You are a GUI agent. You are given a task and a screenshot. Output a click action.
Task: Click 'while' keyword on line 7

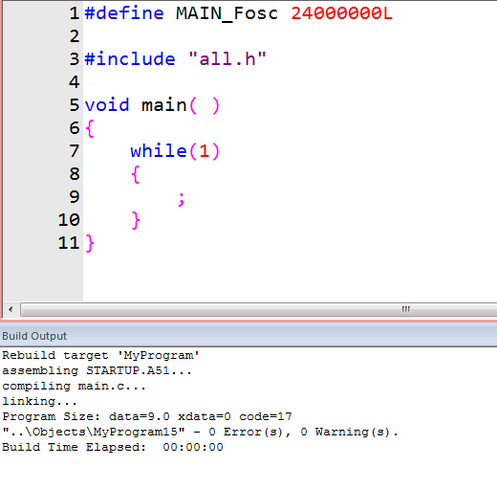pos(159,150)
